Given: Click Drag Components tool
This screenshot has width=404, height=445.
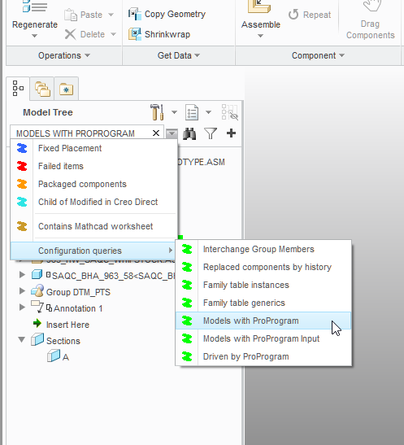Looking at the screenshot, I should tap(370, 20).
